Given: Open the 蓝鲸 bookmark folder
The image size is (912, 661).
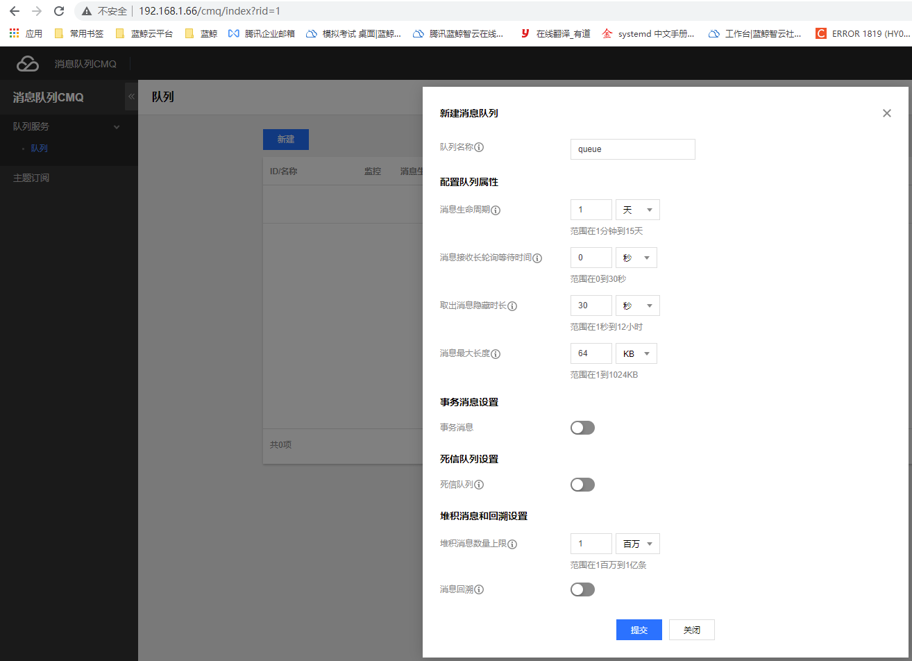Looking at the screenshot, I should click(x=201, y=33).
